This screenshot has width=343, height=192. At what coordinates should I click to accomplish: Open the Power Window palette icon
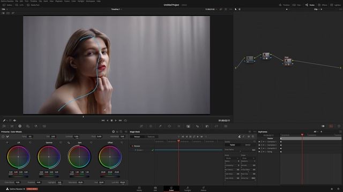pos(169,126)
